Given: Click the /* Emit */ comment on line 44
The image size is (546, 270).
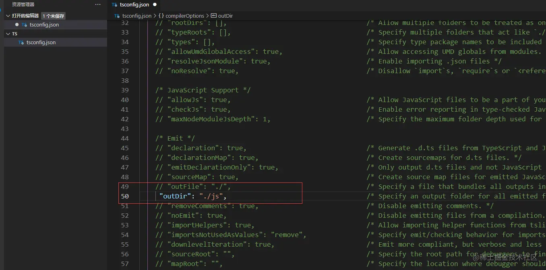Looking at the screenshot, I should pyautogui.click(x=175, y=138).
